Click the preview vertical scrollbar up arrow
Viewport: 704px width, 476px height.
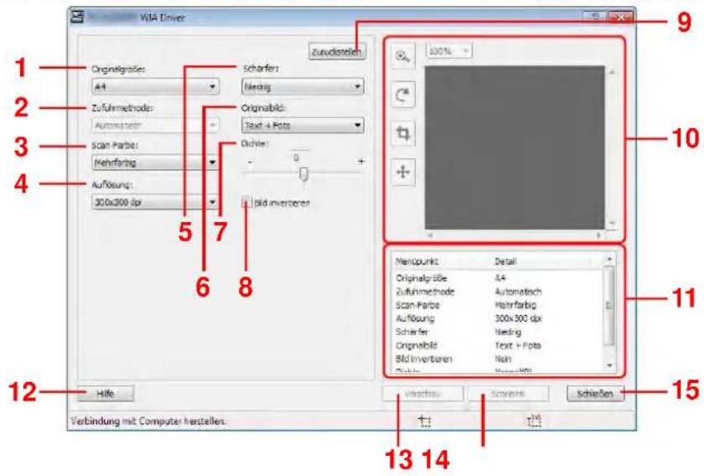click(x=613, y=72)
